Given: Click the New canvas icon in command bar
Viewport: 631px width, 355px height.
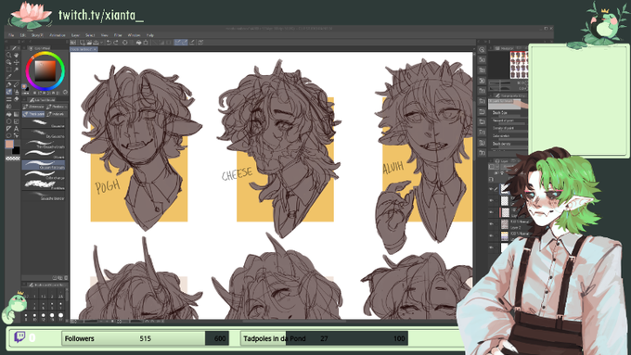Looking at the screenshot, I should pos(83,43).
